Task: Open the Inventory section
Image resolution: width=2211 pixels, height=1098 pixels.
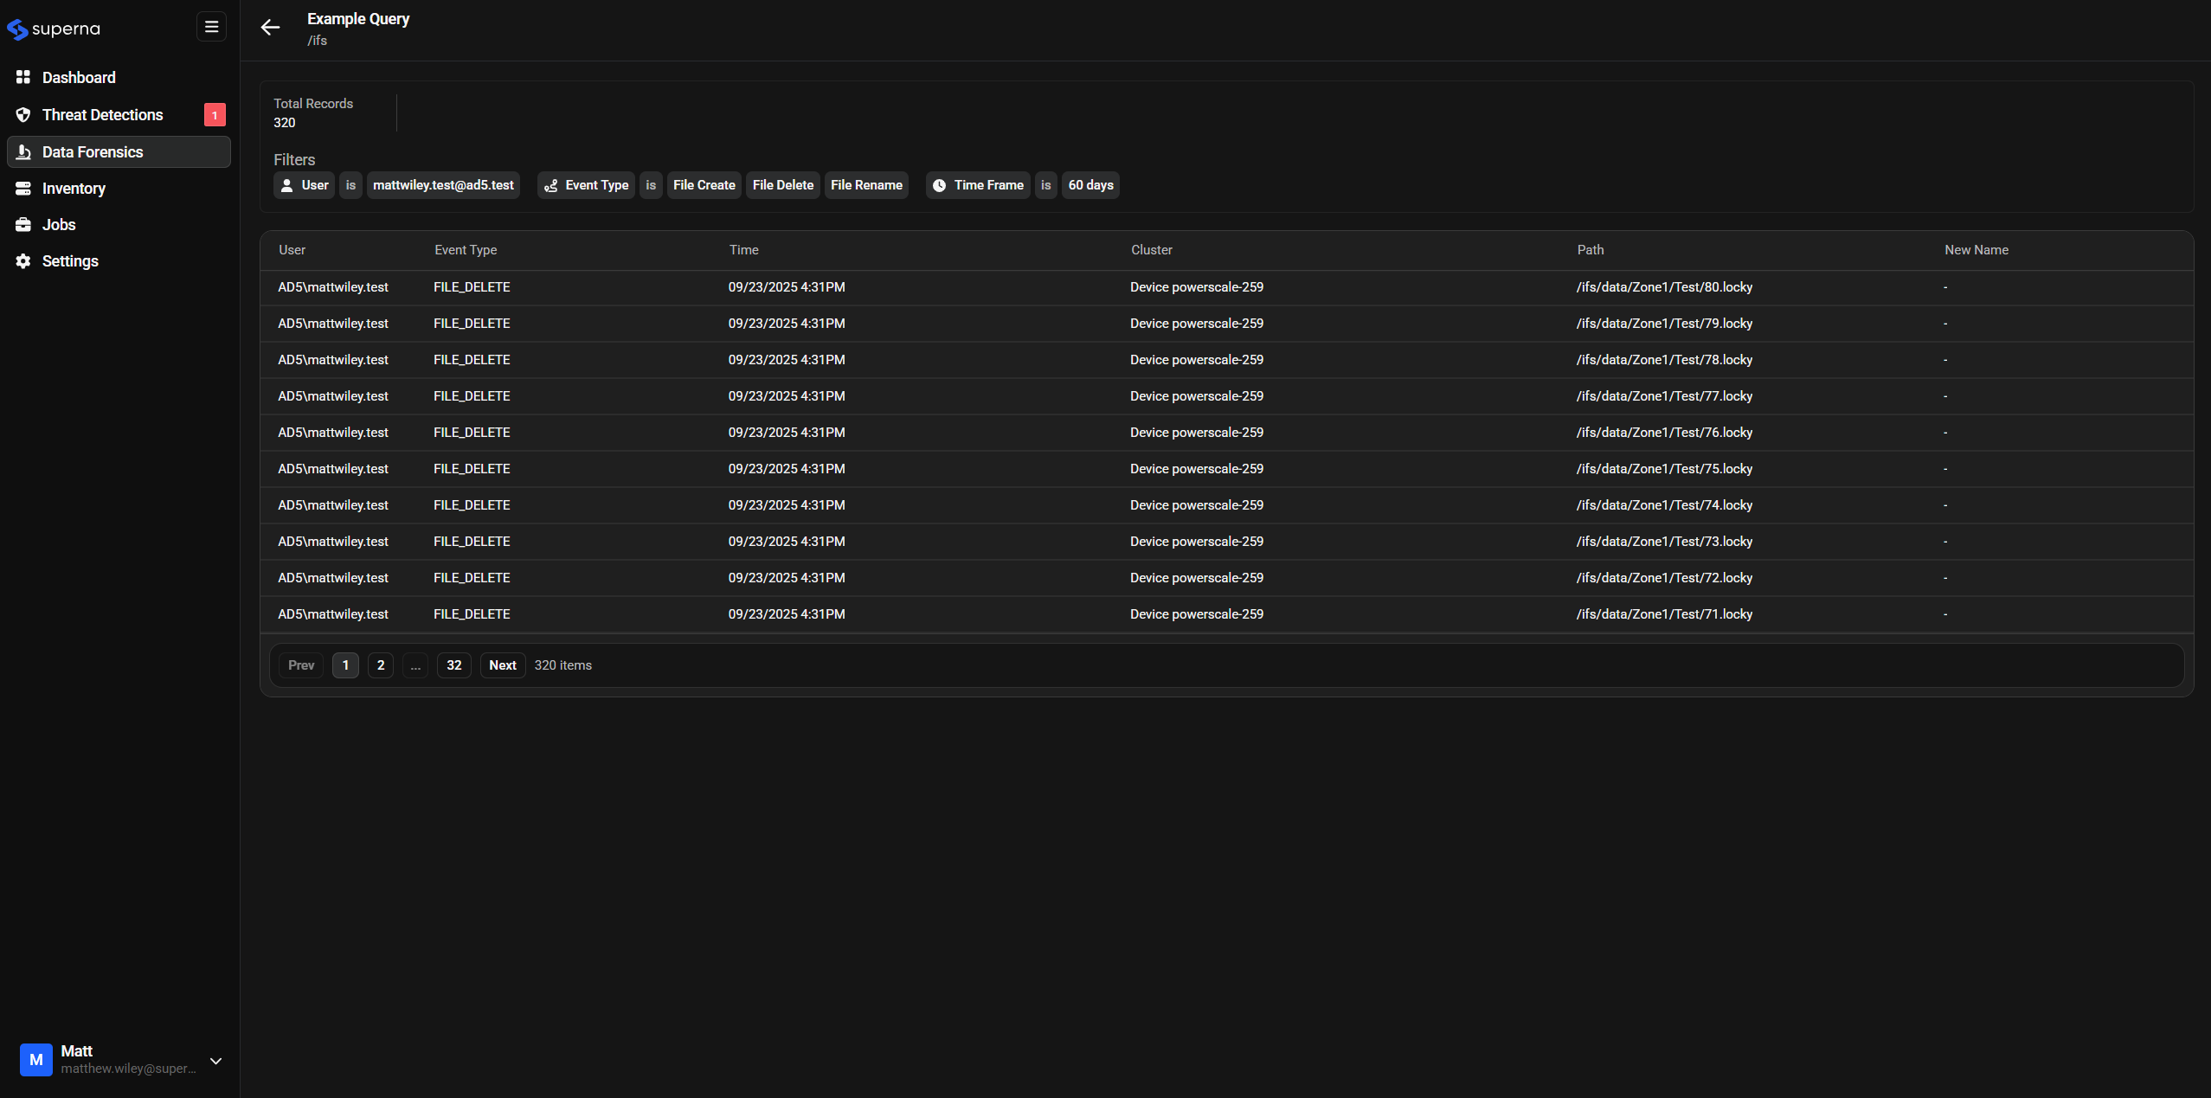Action: [119, 189]
